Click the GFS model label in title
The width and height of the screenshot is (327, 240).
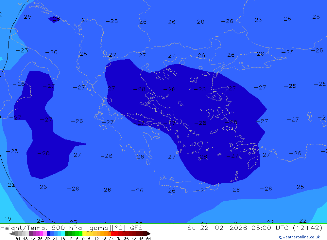[x=136, y=228]
